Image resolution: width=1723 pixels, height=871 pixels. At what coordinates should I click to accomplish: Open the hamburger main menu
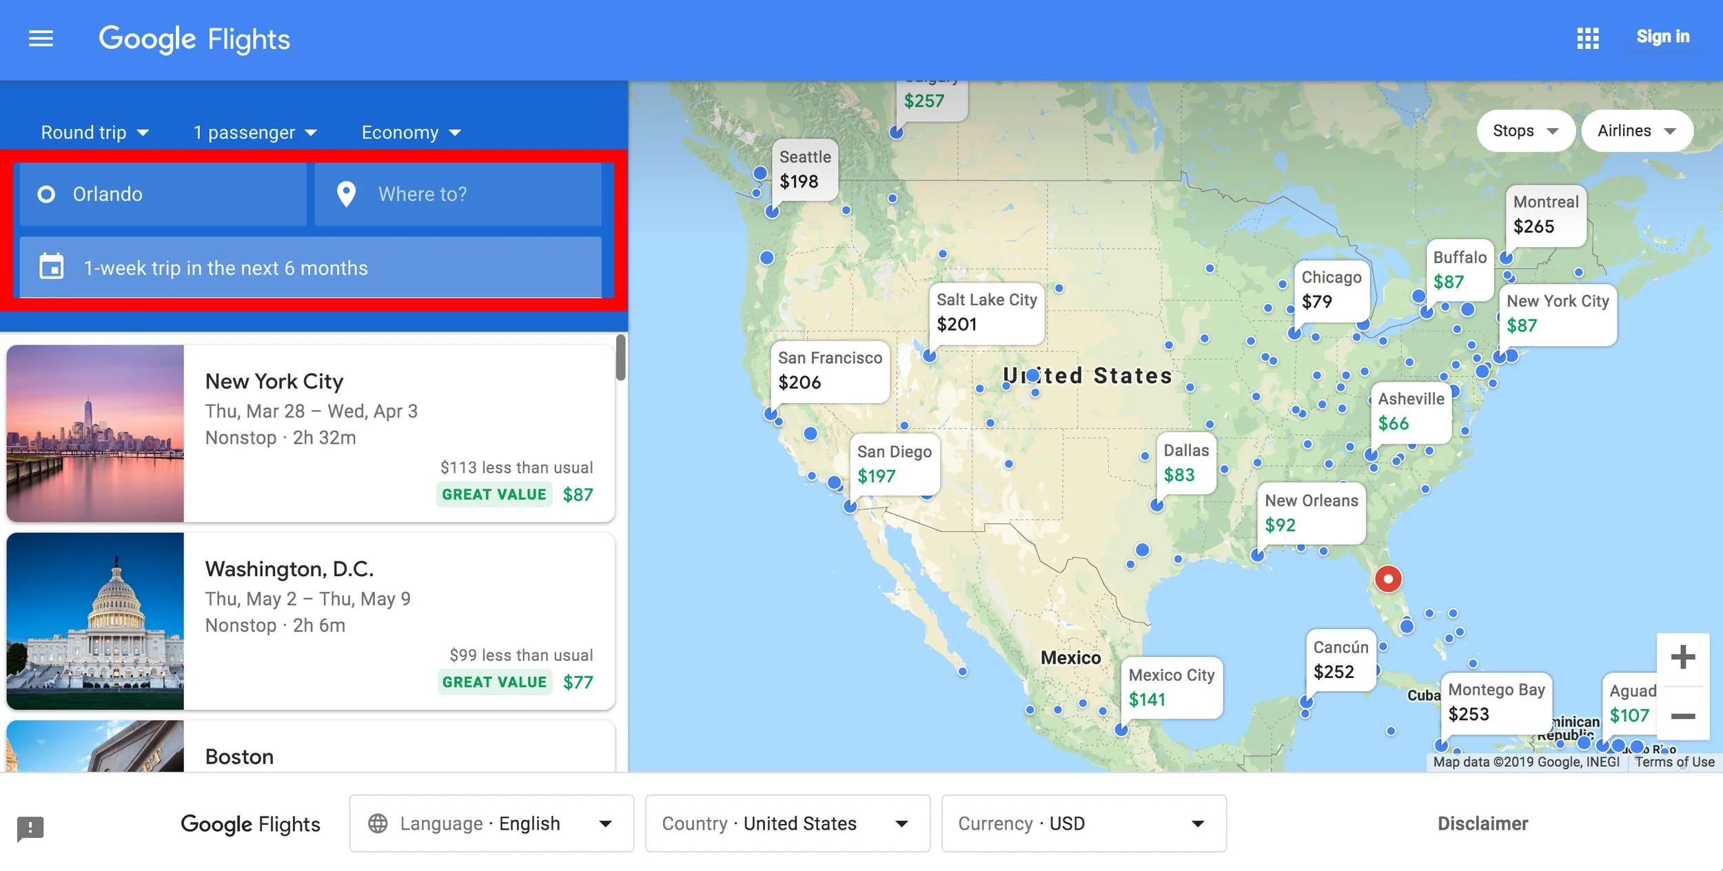[41, 39]
